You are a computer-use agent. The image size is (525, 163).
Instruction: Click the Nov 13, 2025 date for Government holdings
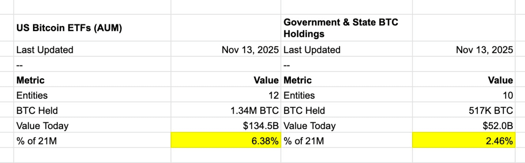484,50
